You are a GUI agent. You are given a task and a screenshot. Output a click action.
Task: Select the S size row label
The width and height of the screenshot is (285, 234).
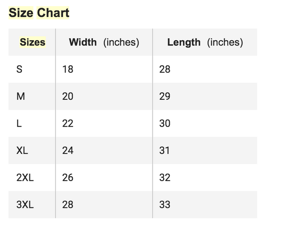(x=19, y=69)
